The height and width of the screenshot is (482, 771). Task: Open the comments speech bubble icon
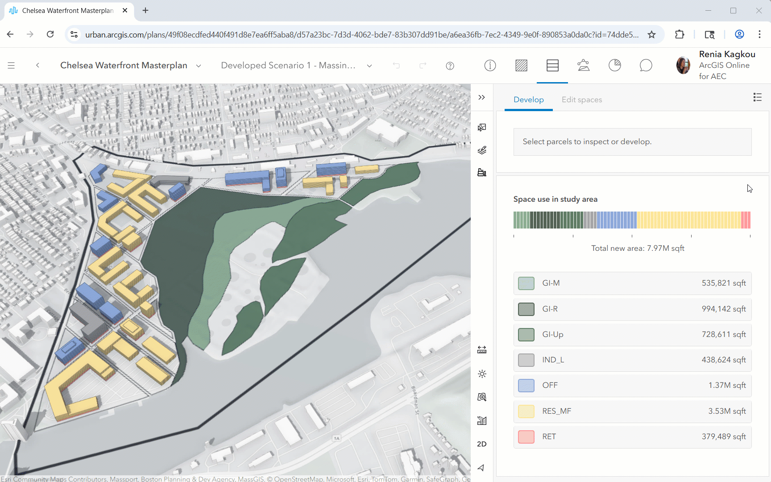tap(646, 66)
